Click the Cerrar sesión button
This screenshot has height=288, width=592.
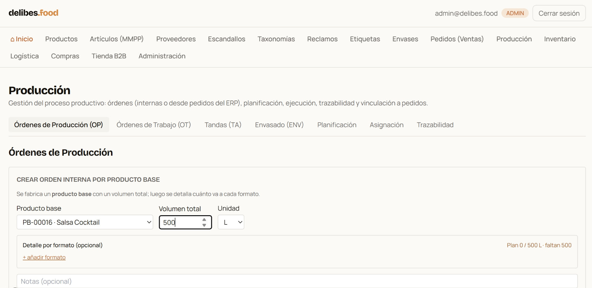[x=559, y=13]
